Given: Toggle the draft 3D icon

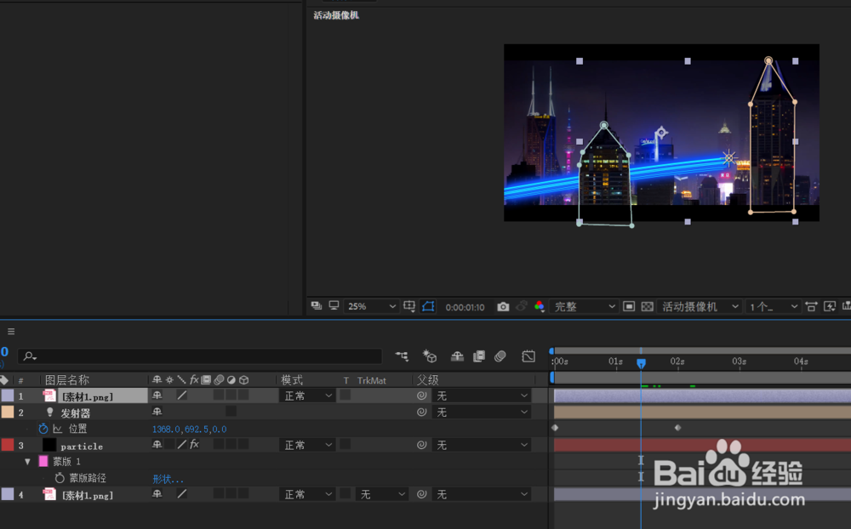Looking at the screenshot, I should click(x=430, y=356).
